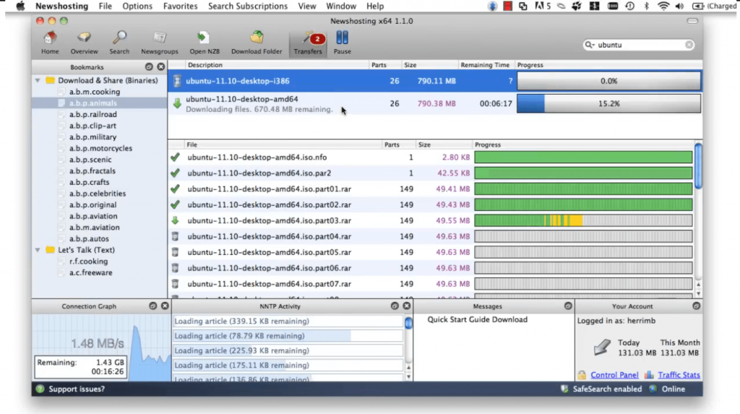This screenshot has height=414, width=740.
Task: Open the search field magnifier dropdown
Action: [590, 45]
